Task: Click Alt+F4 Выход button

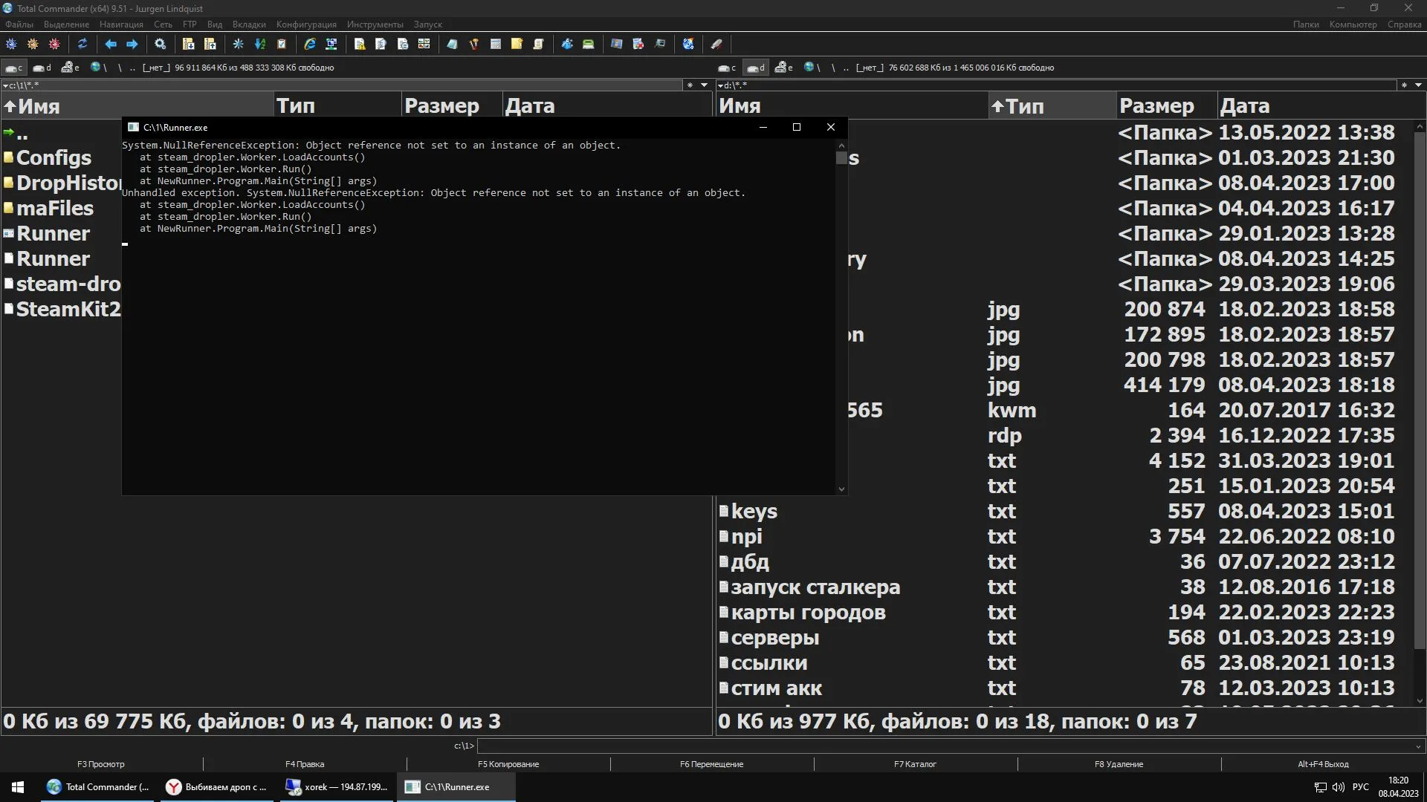Action: (x=1324, y=764)
